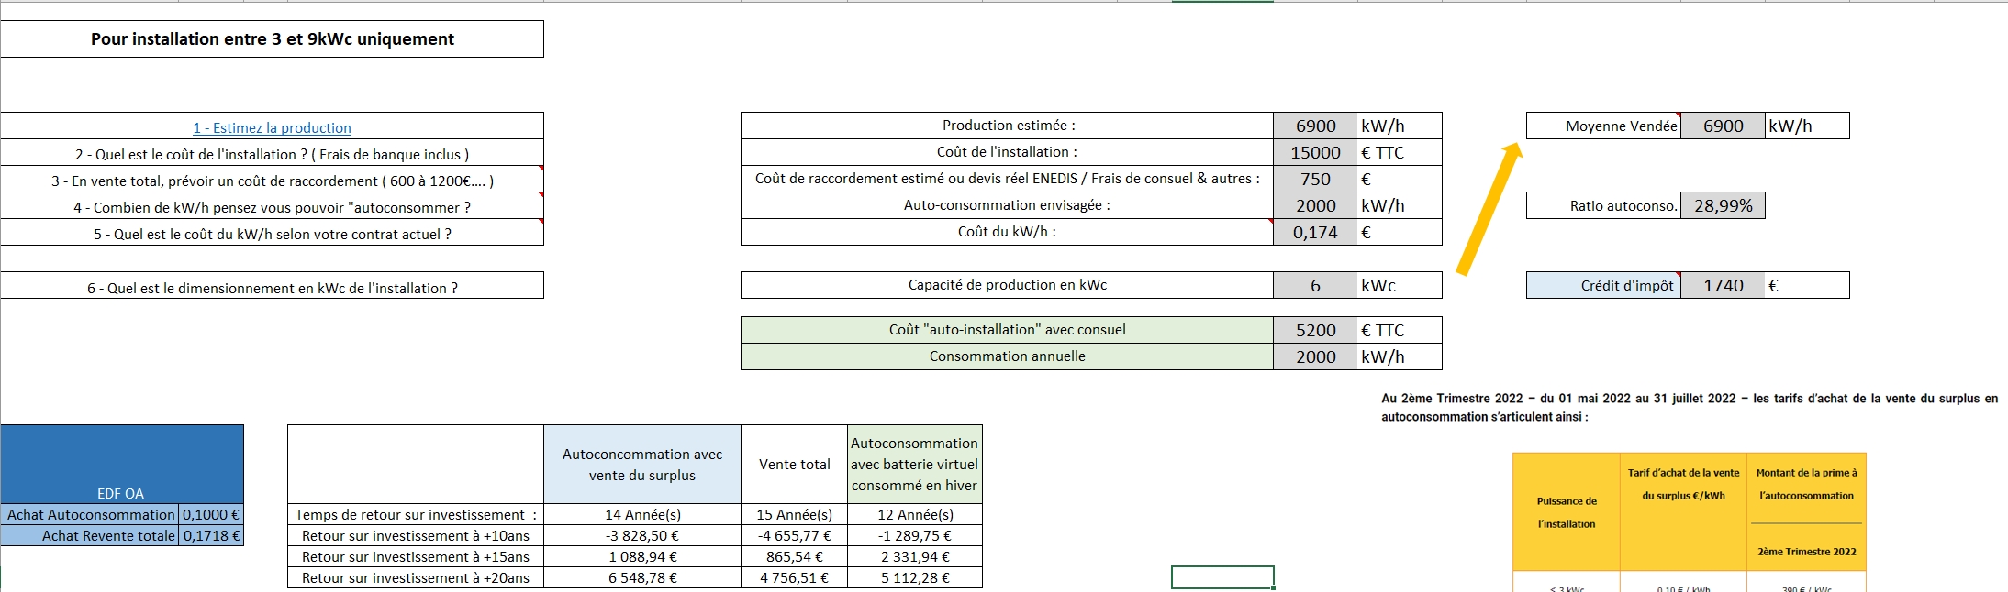Select the Achat Autoconsommation rate 0,1000 €
The image size is (2008, 592).
pos(211,515)
